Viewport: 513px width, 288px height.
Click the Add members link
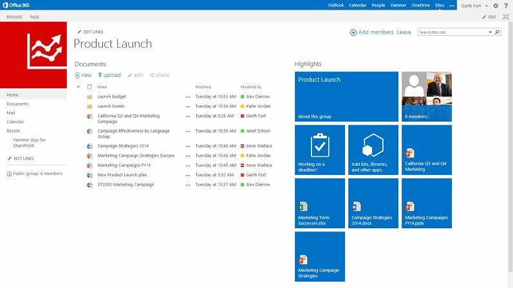pyautogui.click(x=371, y=32)
